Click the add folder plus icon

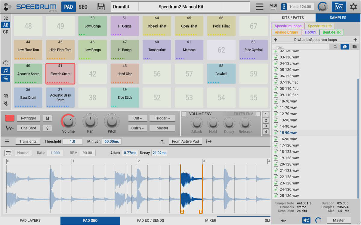click(355, 40)
